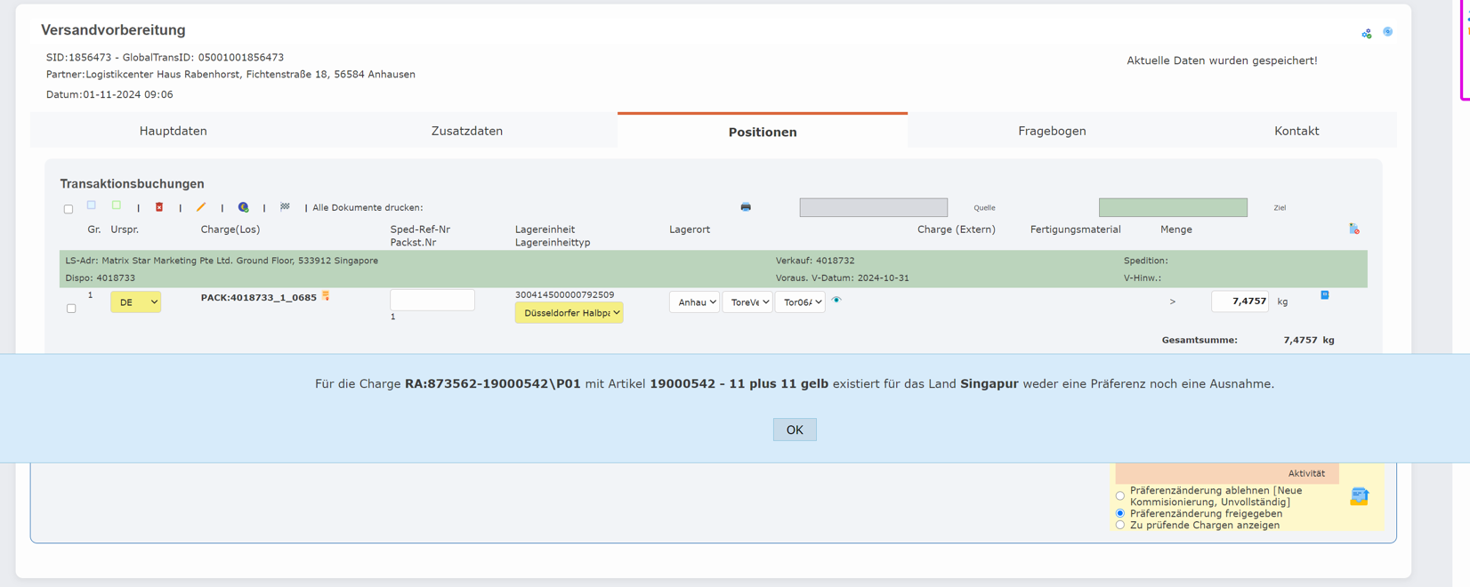The height and width of the screenshot is (587, 1470).
Task: Click the PACK:4018733_1_0685 batch text
Action: tap(259, 298)
